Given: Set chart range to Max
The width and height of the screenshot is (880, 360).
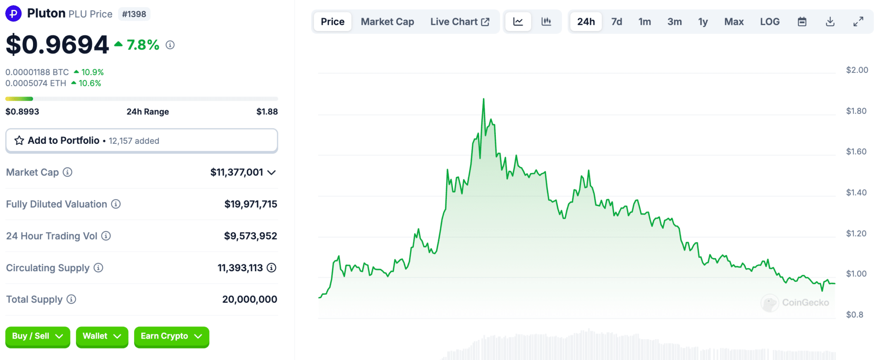Looking at the screenshot, I should (x=734, y=21).
